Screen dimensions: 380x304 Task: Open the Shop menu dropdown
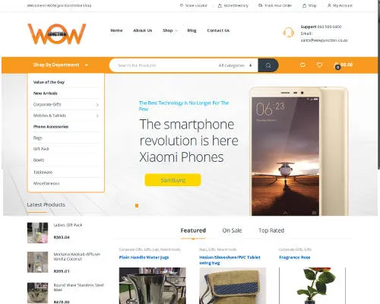(170, 30)
